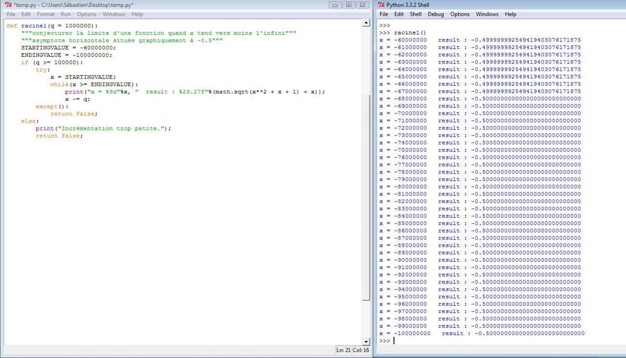This screenshot has width=626, height=358.
Task: Click the shell output line 'x = -80000000'
Action: 480,187
